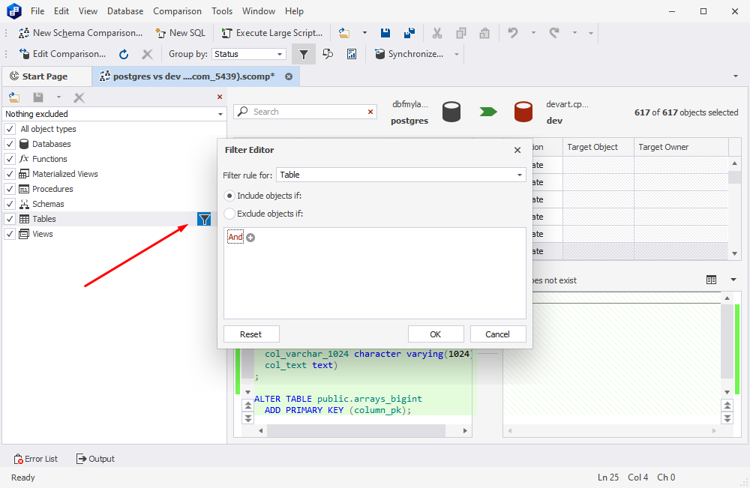Image resolution: width=750 pixels, height=488 pixels.
Task: Click the Open file icon in main toolbar
Action: pos(344,33)
